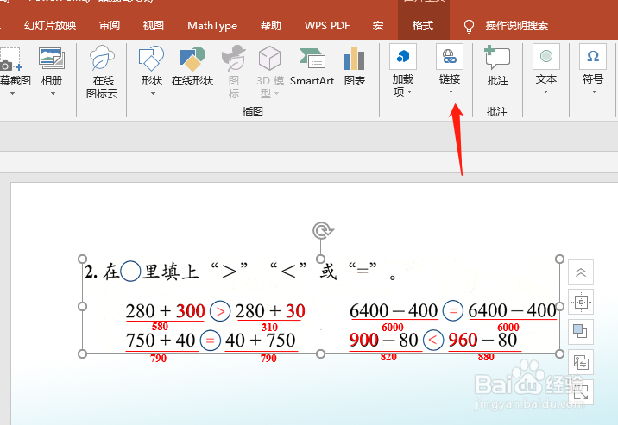618x425 pixels.
Task: Click the 符号 omega symbol icon
Action: [593, 56]
